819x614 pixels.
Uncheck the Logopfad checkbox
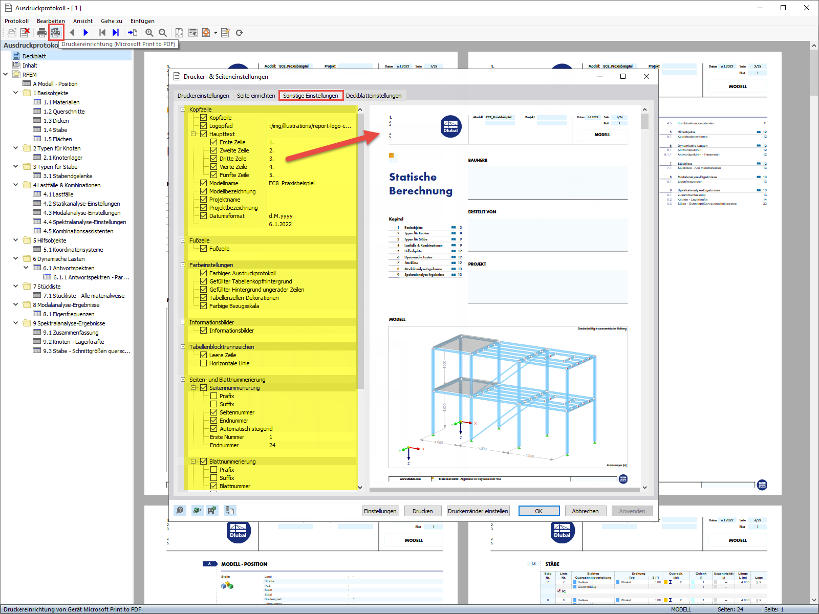(204, 125)
